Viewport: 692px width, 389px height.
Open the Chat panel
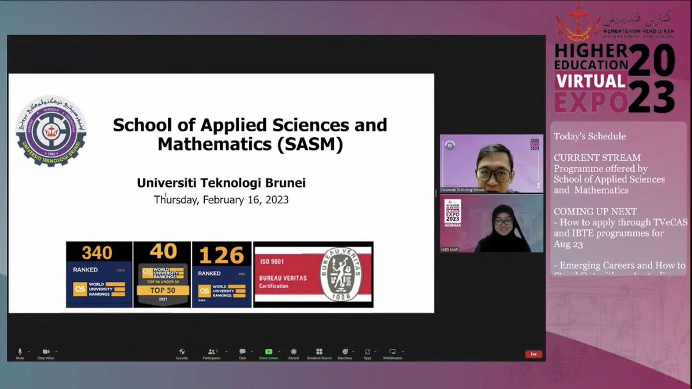[x=242, y=353]
